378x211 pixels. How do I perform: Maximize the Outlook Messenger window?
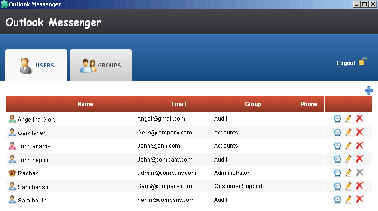(365, 4)
